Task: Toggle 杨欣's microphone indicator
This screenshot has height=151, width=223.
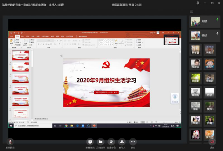Action: pyautogui.click(x=217, y=33)
